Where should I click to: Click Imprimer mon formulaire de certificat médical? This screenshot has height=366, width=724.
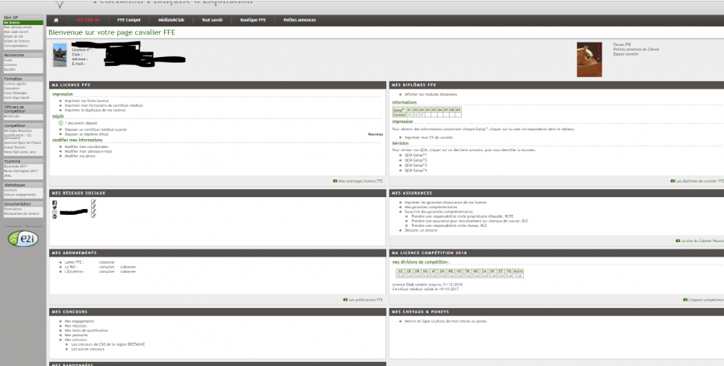click(104, 105)
